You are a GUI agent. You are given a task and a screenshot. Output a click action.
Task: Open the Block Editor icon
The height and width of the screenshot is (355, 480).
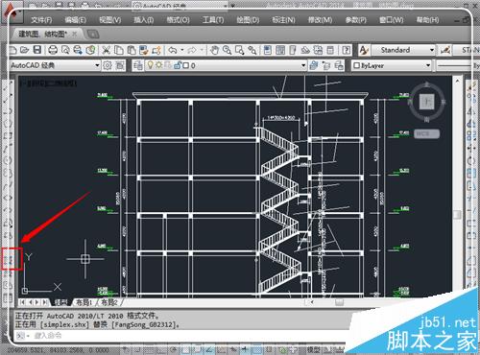[156, 50]
